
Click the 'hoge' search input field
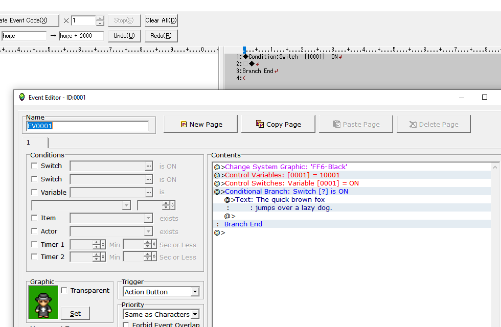tap(24, 36)
